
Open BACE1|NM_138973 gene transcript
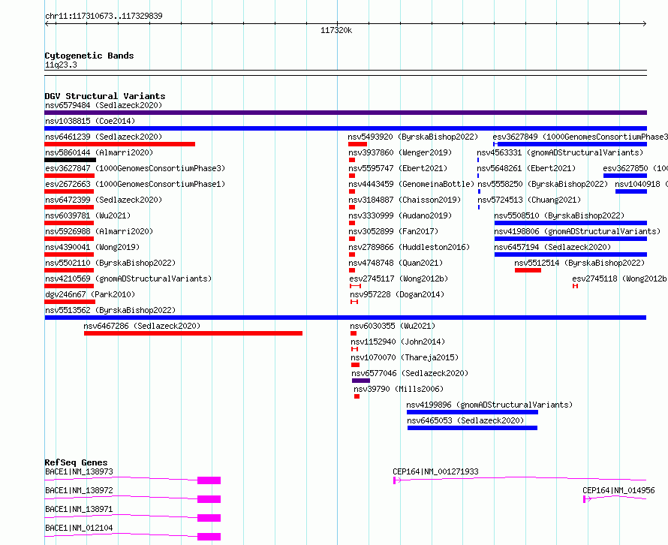coord(80,471)
